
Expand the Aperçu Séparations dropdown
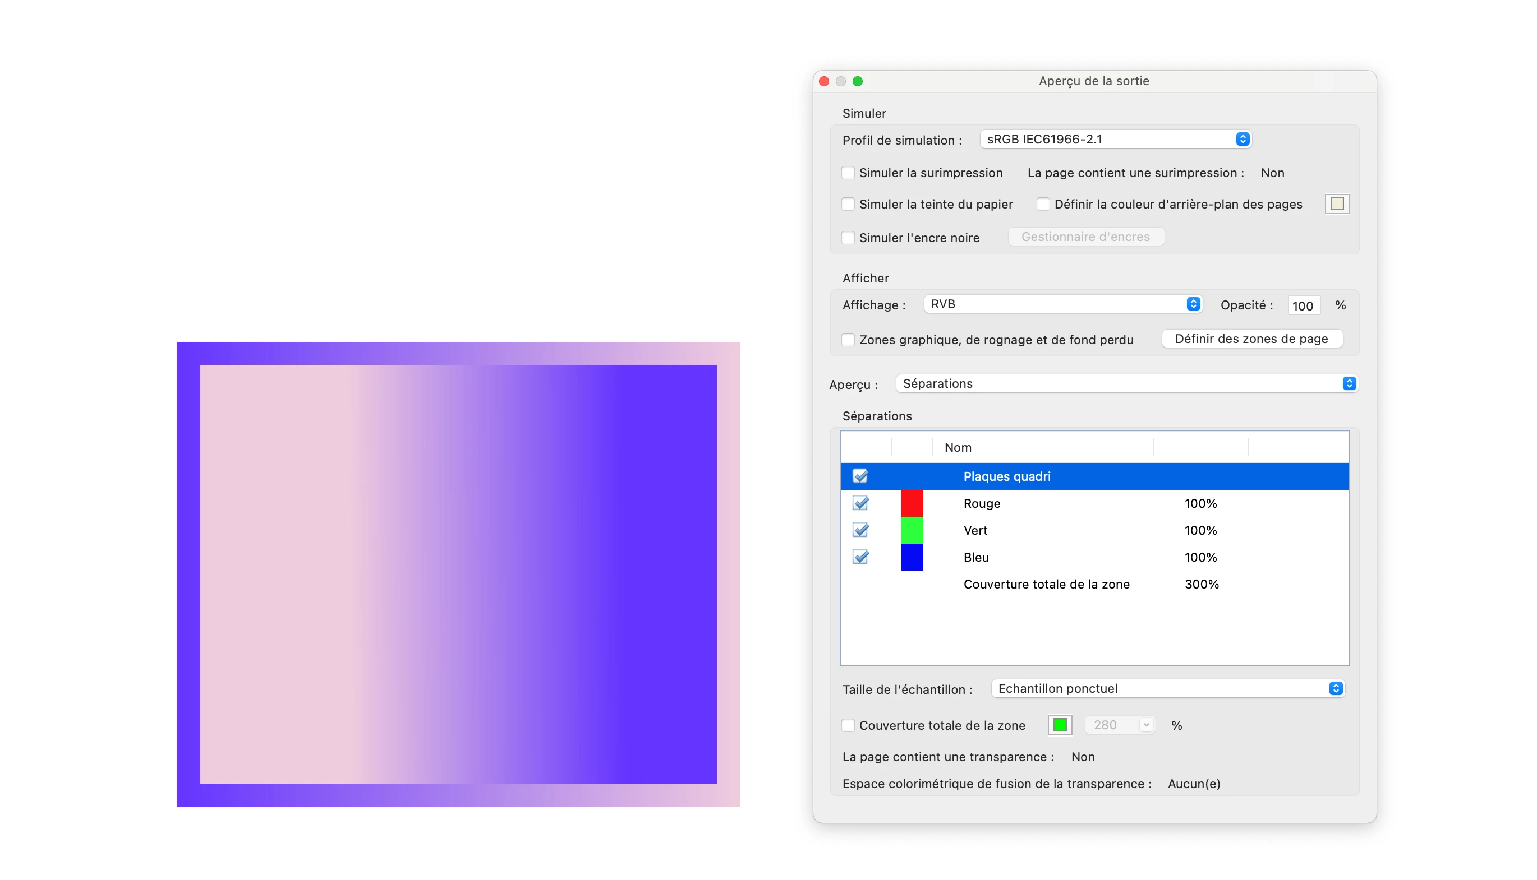(x=1126, y=384)
